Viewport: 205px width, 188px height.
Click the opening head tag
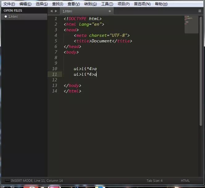(x=71, y=30)
